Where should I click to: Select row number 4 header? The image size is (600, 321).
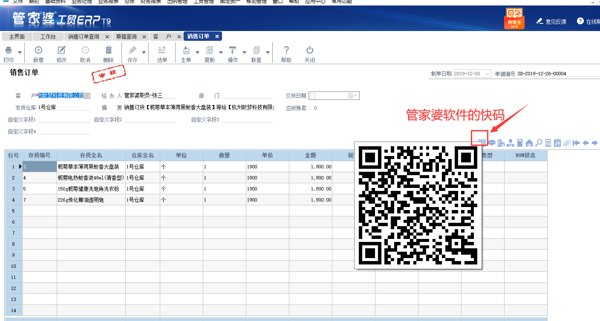(x=14, y=200)
